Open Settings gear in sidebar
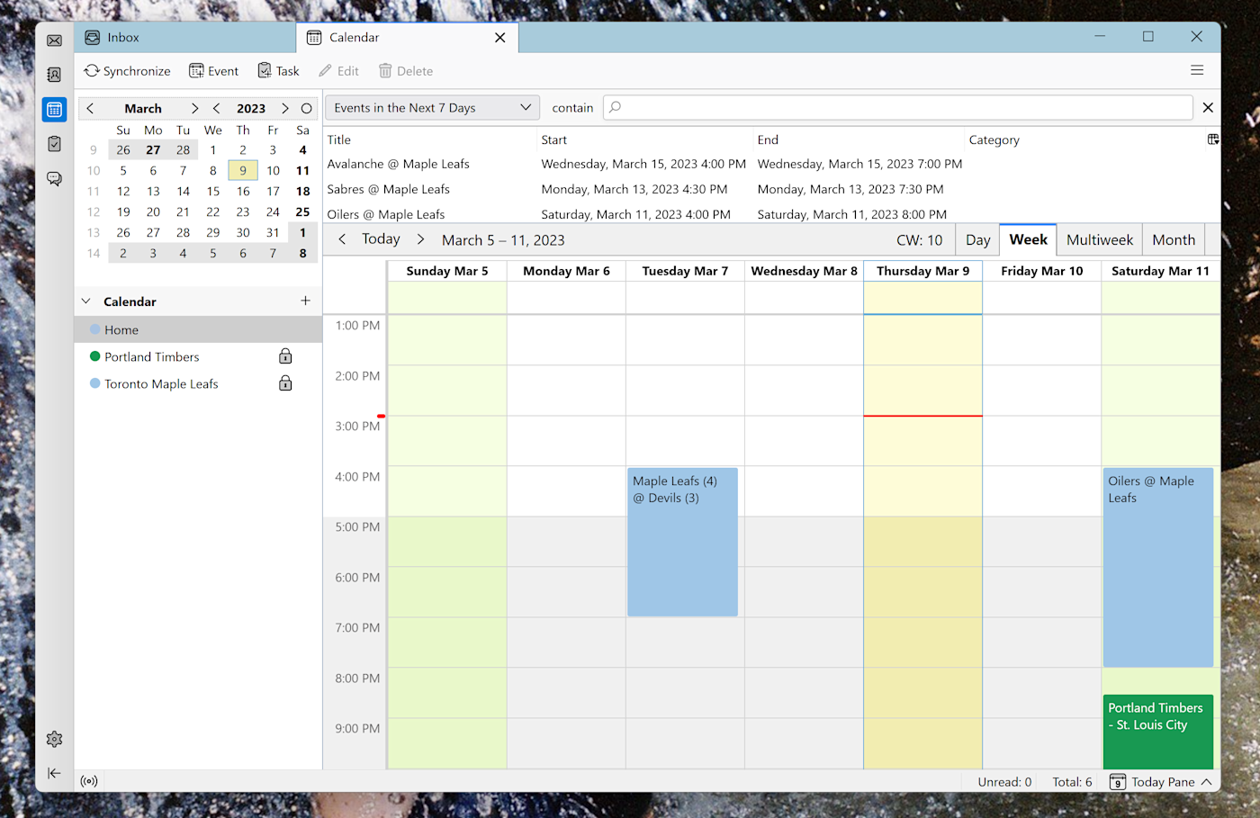Viewport: 1260px width, 818px height. pyautogui.click(x=54, y=739)
